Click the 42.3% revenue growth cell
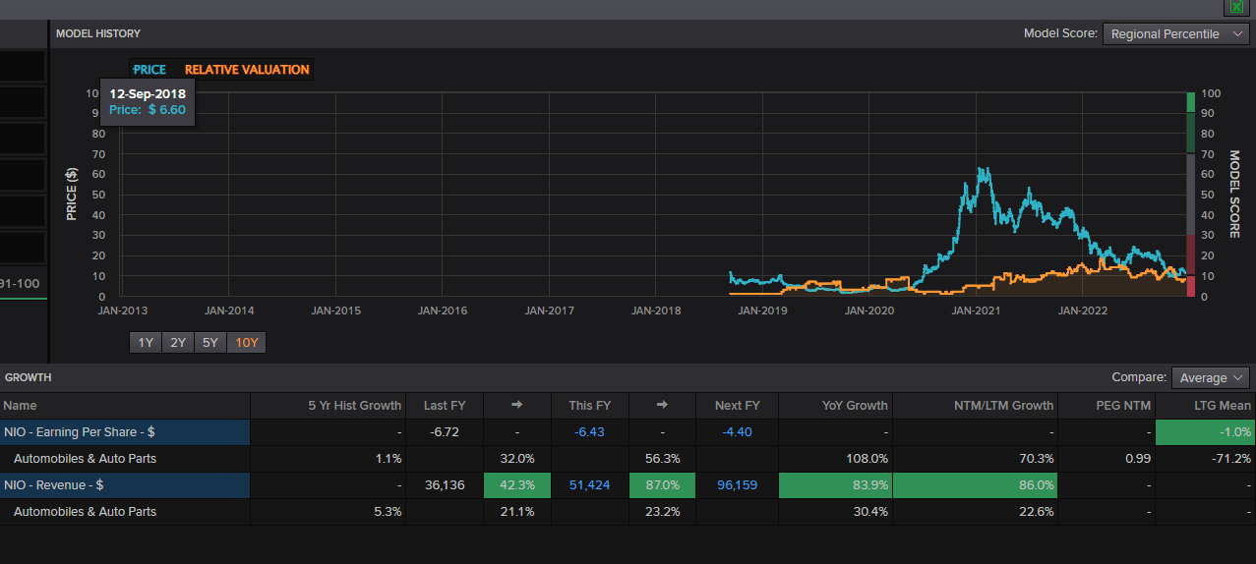Image resolution: width=1256 pixels, height=564 pixels. point(517,485)
